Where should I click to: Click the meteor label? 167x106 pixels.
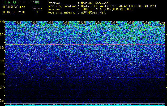point(38,8)
